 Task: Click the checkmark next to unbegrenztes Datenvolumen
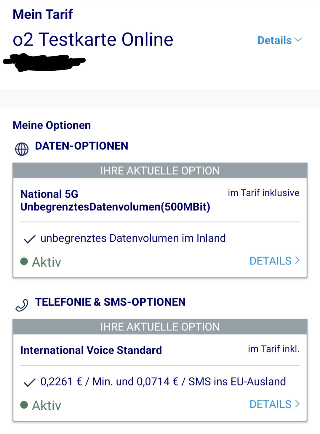click(x=30, y=239)
